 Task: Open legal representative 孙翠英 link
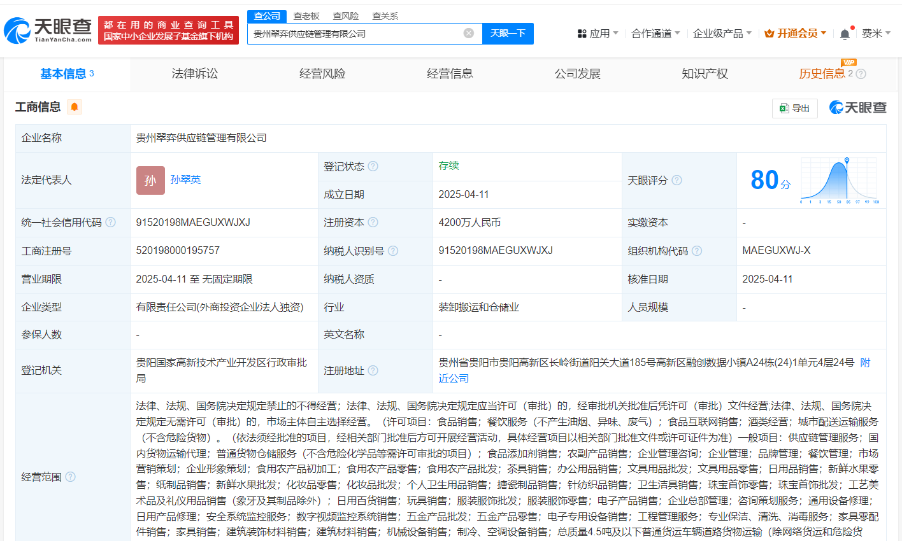pos(185,180)
